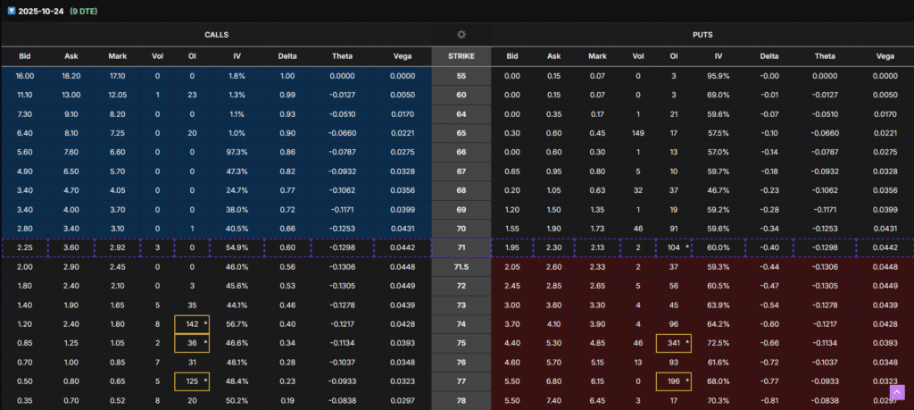Sort calls by the Vega column header
Viewport: 914px width, 410px height.
402,56
